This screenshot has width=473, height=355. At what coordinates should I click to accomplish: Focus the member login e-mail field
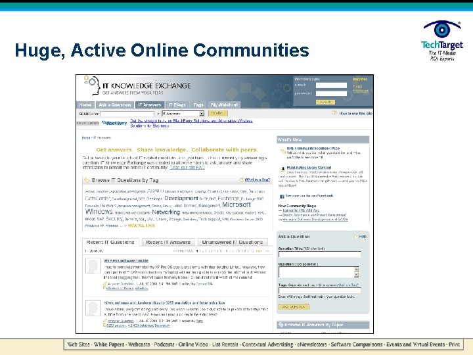pyautogui.click(x=331, y=85)
